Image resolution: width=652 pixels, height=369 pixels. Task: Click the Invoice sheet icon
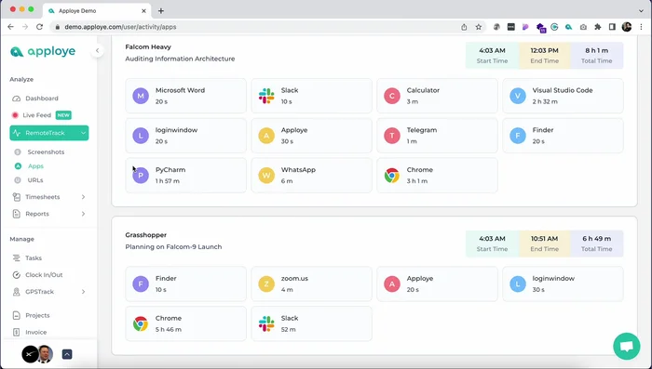16,332
